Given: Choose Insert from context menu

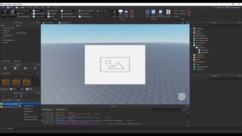Looking at the screenshot, I should 26,114.
